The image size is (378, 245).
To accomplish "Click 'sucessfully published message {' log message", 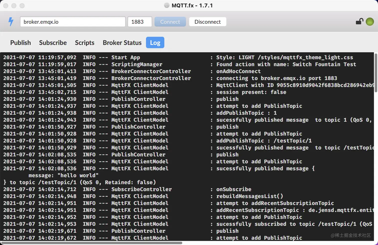I will coord(265,169).
